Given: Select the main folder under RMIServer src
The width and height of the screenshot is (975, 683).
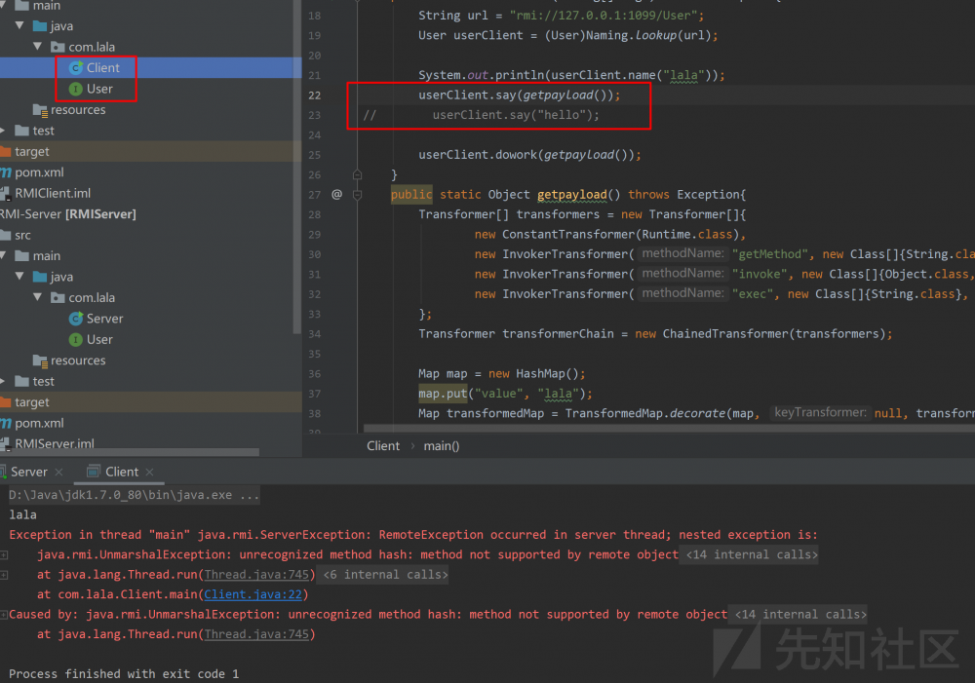Looking at the screenshot, I should [x=38, y=256].
